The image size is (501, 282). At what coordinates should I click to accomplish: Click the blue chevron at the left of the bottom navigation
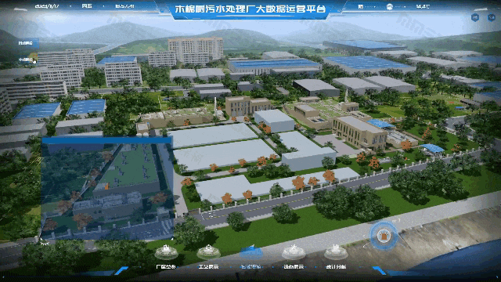click(121, 271)
